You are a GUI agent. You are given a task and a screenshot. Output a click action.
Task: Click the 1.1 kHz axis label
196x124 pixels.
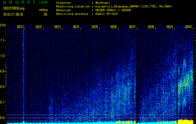point(2,40)
